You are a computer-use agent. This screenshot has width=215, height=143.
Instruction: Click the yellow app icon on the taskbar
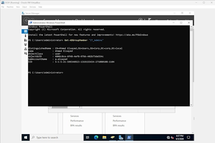[113, 137]
